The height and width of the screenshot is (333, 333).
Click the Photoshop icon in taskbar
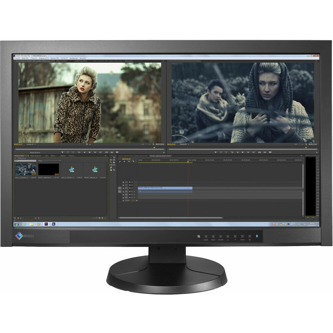(x=54, y=224)
